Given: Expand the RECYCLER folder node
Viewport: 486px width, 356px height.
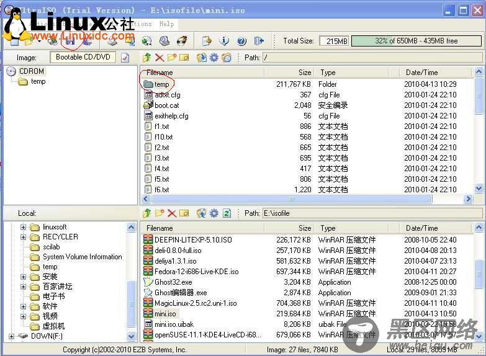Looking at the screenshot, I should [23, 237].
